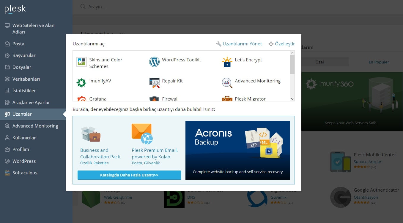The image size is (403, 223).
Task: Click the extensions list scroll up arrow
Action: [x=292, y=53]
